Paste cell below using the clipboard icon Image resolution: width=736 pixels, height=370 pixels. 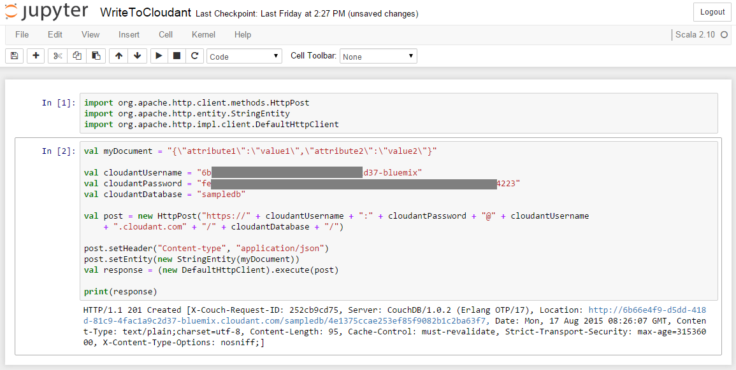[x=96, y=56]
